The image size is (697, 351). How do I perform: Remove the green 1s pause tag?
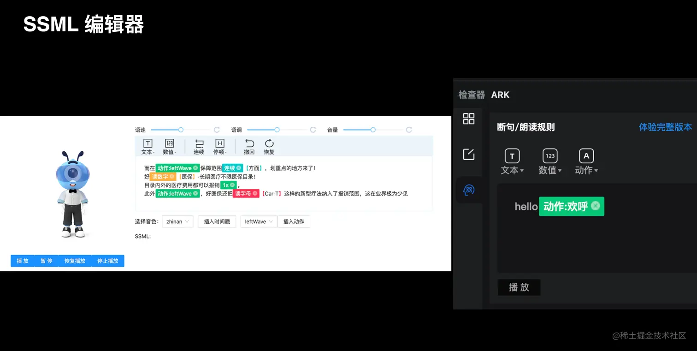(x=232, y=185)
